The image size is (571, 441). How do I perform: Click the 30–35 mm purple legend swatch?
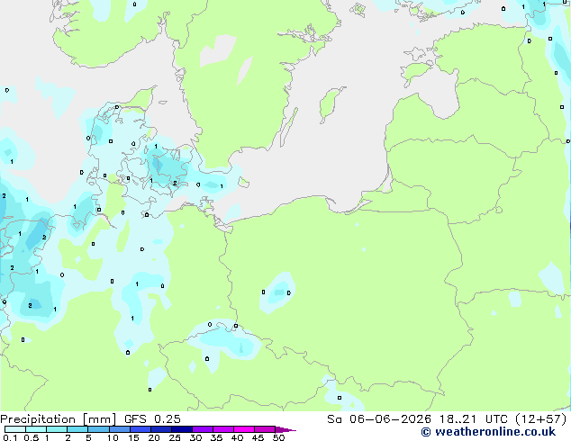(203, 429)
